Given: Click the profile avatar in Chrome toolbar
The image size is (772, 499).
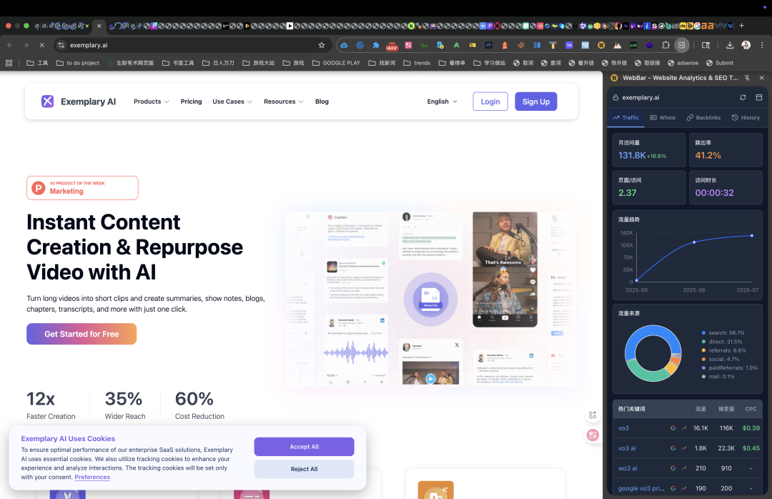Looking at the screenshot, I should click(746, 45).
